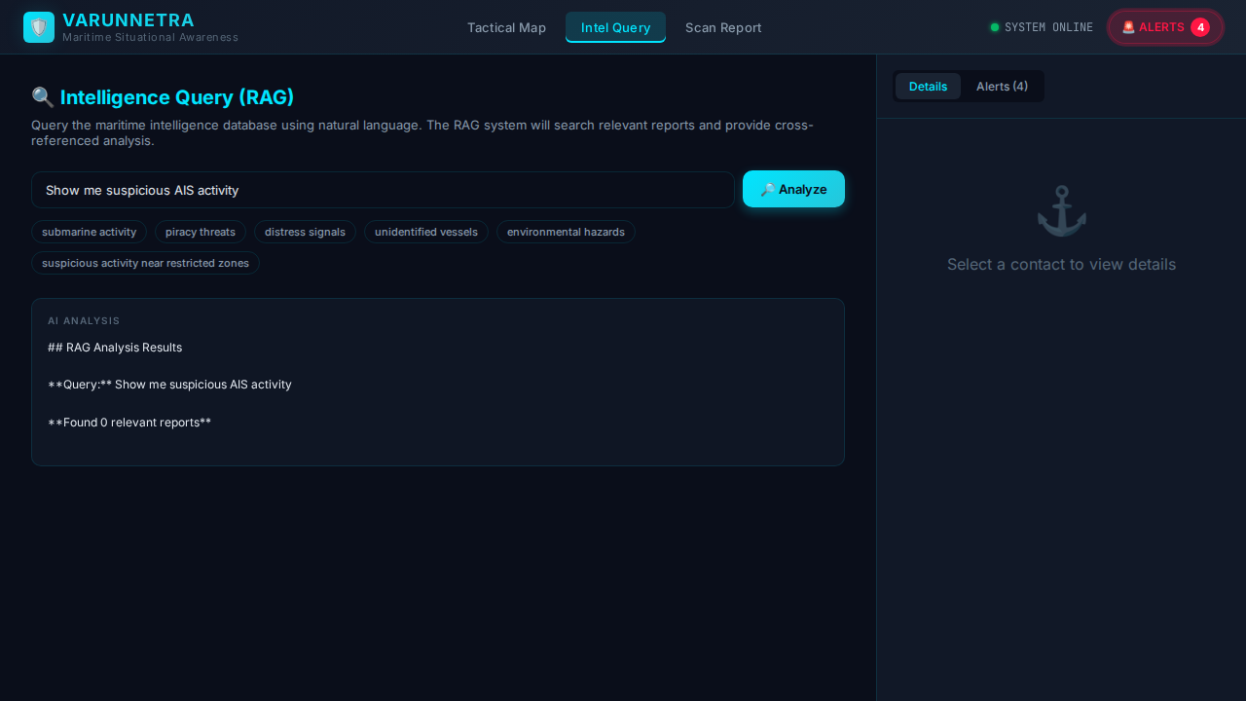
Task: Click the VARUNNETRA shield logo
Action: (x=39, y=26)
